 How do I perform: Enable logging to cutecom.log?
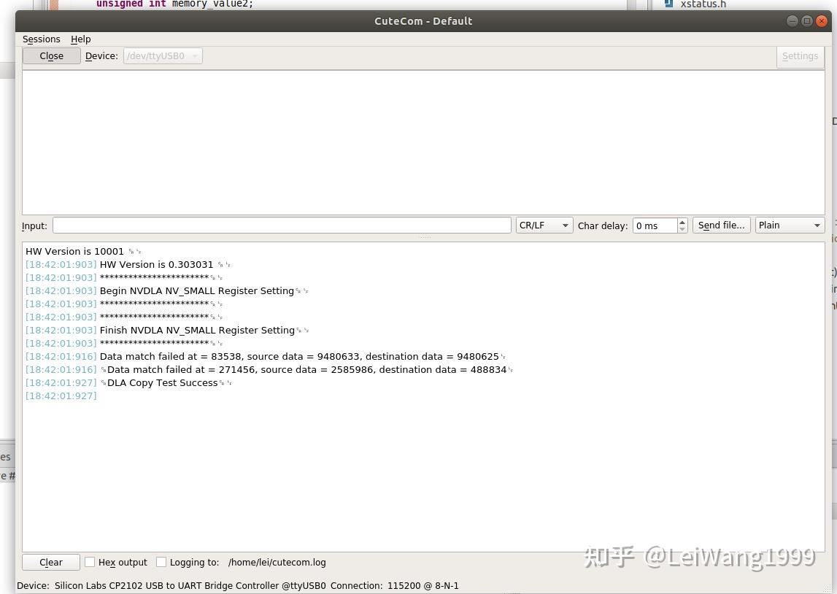[161, 562]
